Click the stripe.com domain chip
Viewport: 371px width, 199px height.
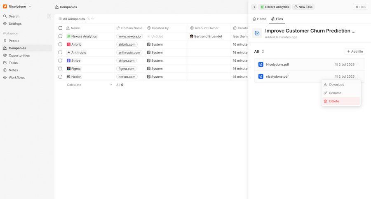(127, 60)
